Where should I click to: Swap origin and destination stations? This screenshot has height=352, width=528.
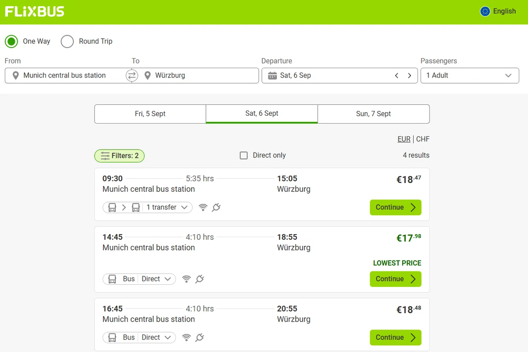[x=132, y=76]
